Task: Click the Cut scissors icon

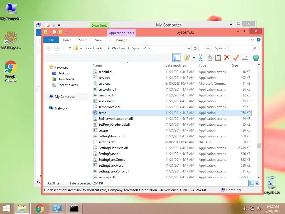Action: pyautogui.click(x=200, y=58)
